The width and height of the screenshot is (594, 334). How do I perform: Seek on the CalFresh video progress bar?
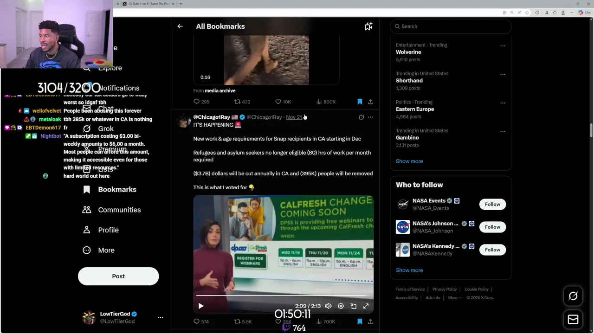point(283,295)
